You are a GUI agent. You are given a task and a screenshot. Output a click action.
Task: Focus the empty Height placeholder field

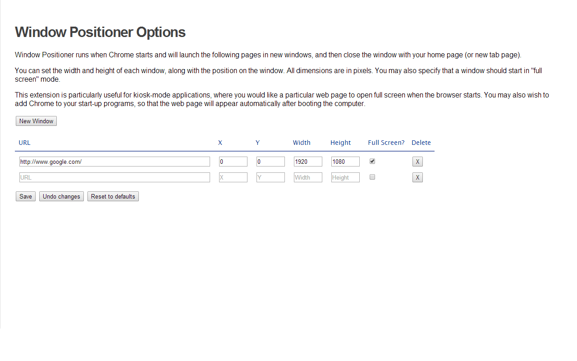tap(345, 177)
